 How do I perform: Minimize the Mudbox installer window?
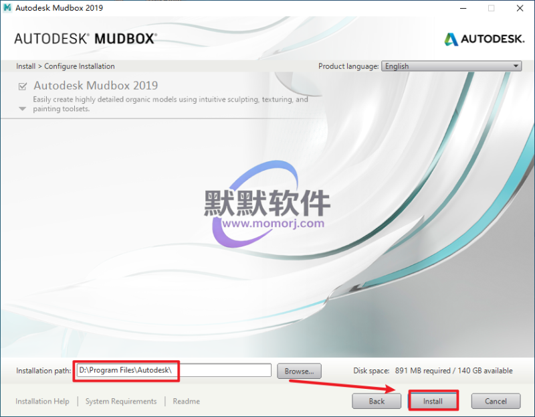[x=461, y=9]
